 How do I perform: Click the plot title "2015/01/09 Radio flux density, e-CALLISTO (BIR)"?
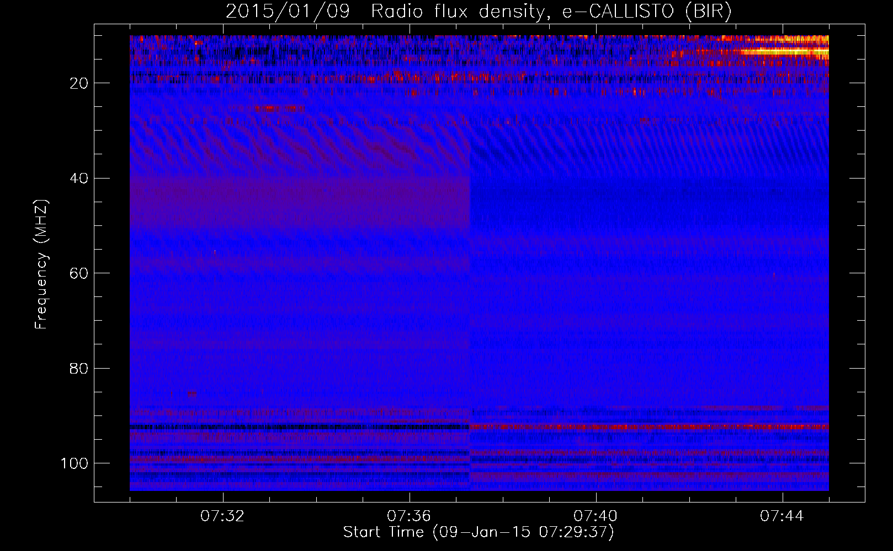click(479, 12)
